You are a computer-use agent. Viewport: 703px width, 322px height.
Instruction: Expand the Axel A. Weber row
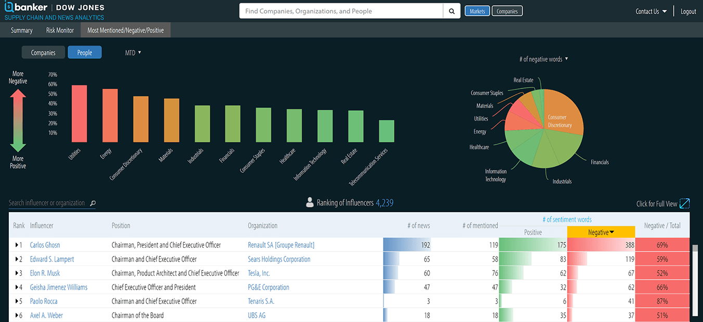pos(17,315)
